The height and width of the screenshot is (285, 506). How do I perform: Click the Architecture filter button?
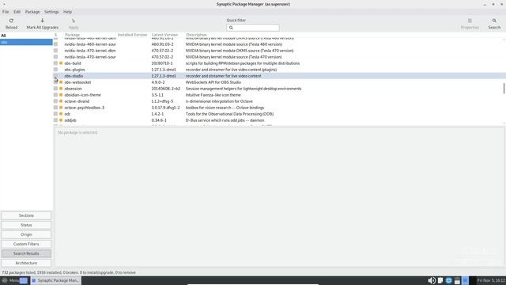26,263
